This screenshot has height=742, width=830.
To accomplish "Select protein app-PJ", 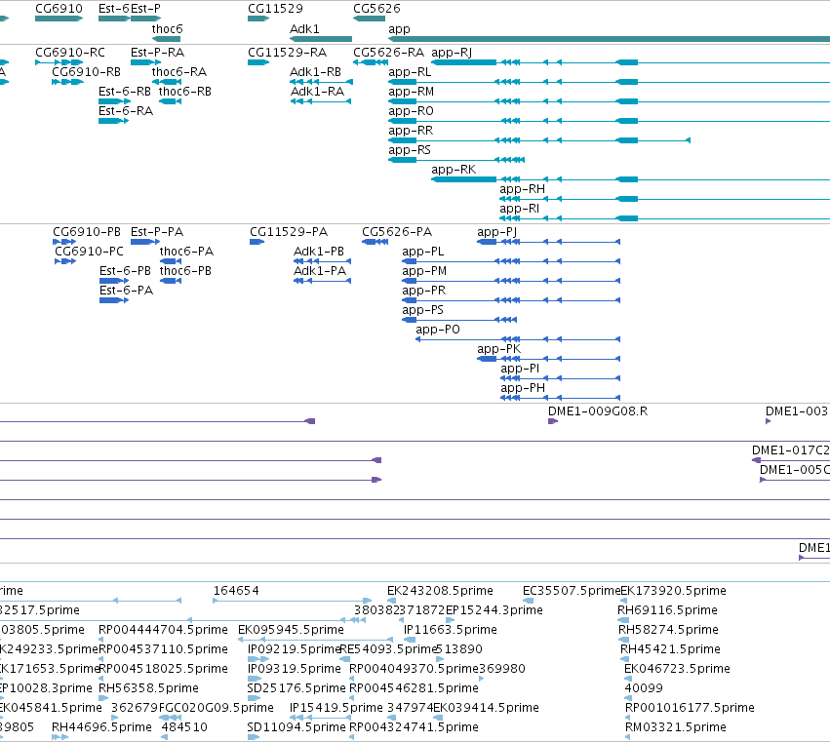I will point(548,242).
